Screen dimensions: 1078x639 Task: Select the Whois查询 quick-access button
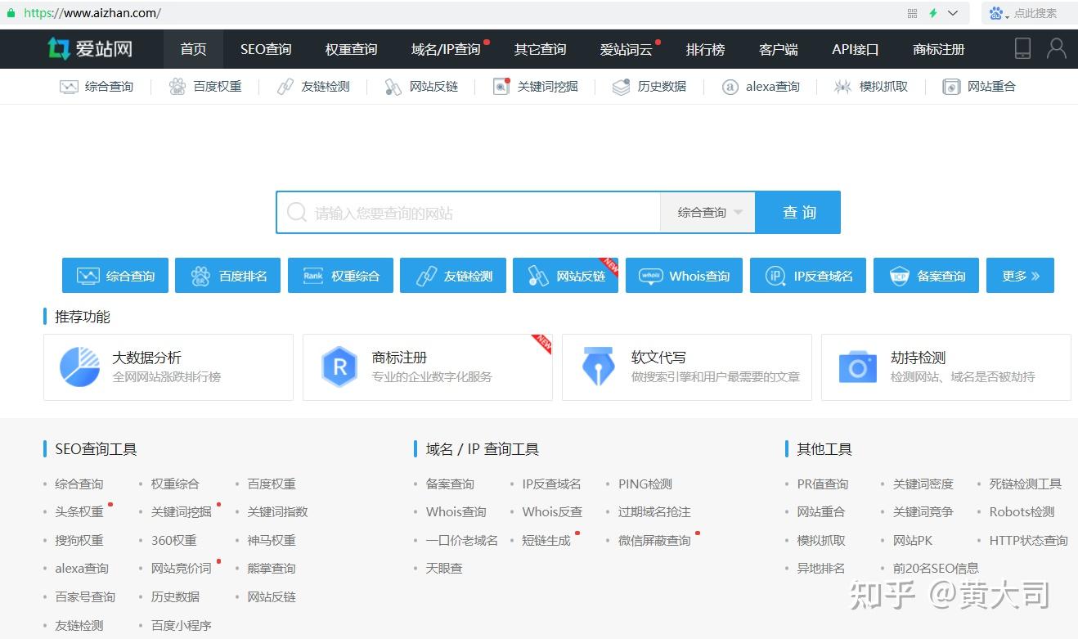click(x=684, y=276)
